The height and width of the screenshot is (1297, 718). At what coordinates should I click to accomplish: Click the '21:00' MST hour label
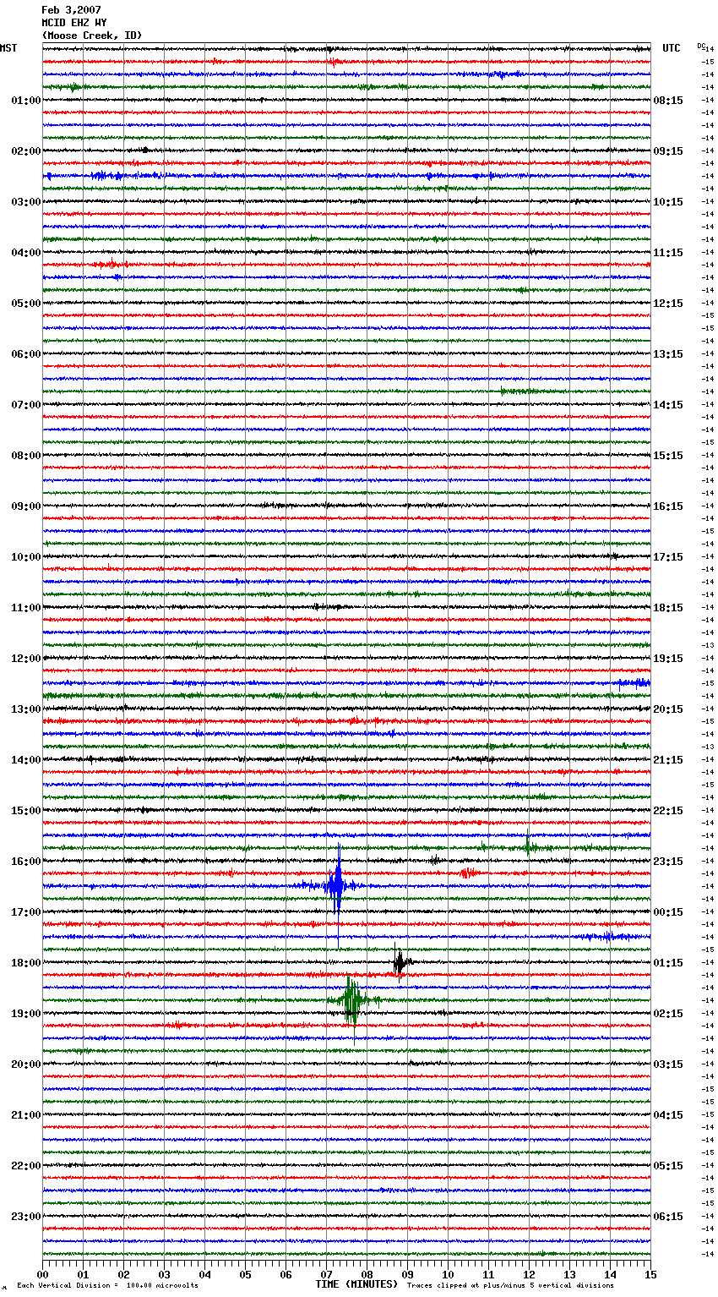(26, 1115)
